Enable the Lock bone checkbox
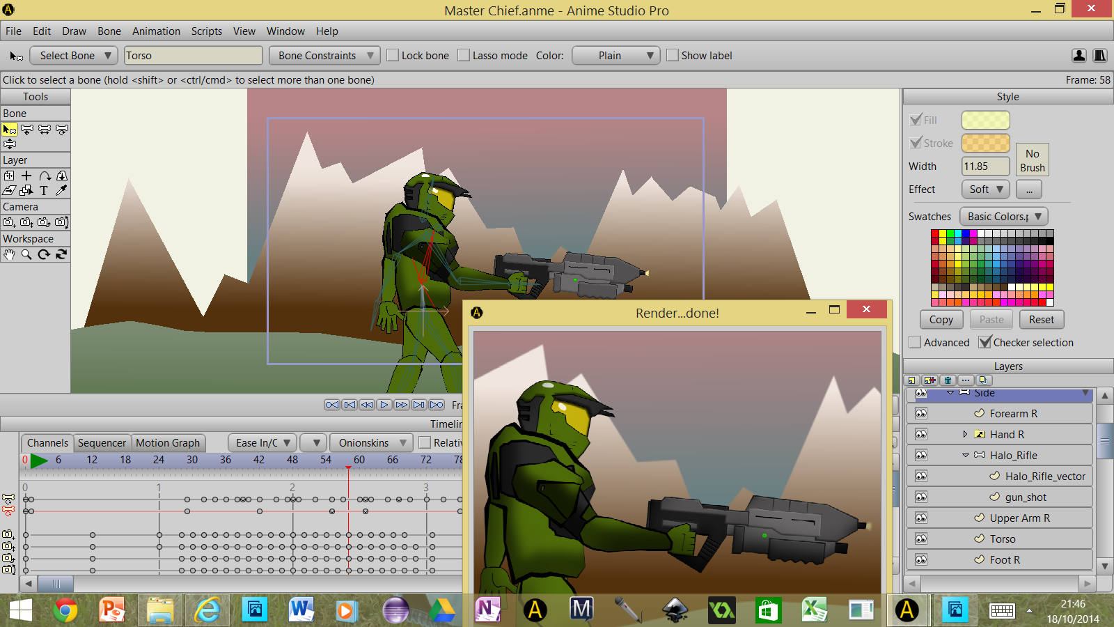Image resolution: width=1114 pixels, height=627 pixels. click(x=393, y=55)
